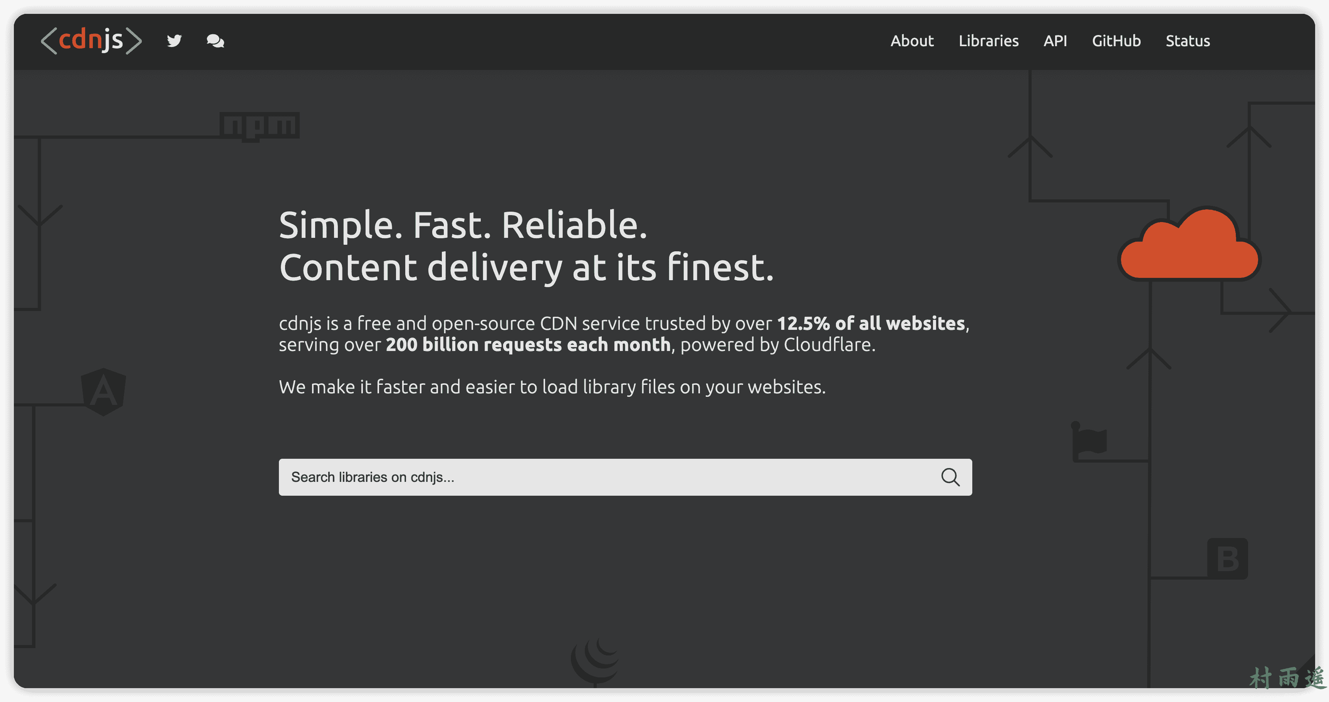Open the cdnjs Twitter bird icon
The width and height of the screenshot is (1329, 702).
coord(175,41)
